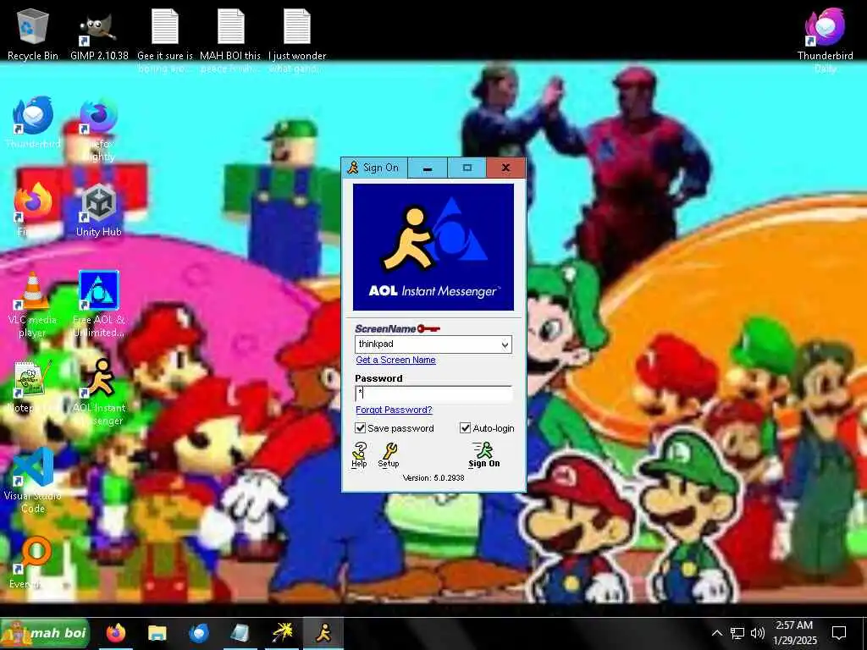Open Recycle Bin on the desktop
Viewport: 867px width, 650px height.
(x=33, y=33)
